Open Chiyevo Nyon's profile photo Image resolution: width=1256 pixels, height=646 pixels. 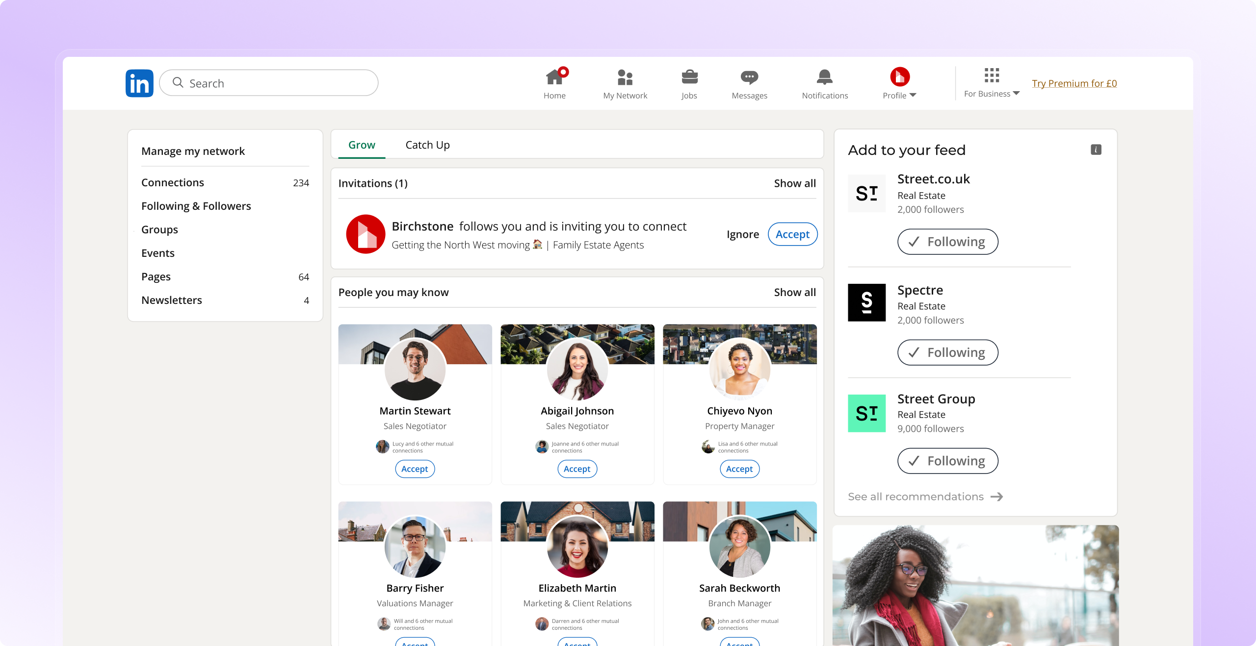click(740, 370)
